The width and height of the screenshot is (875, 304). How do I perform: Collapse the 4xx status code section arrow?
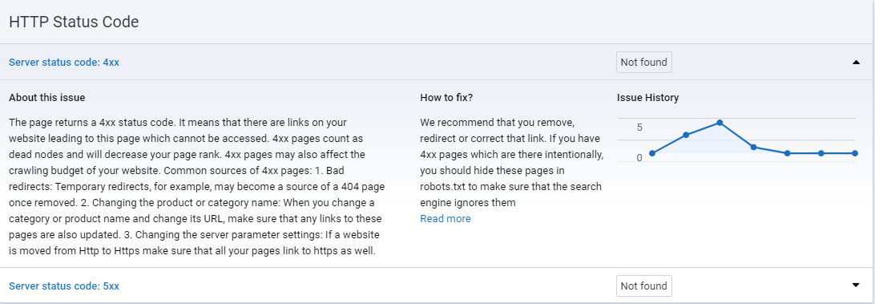[856, 62]
